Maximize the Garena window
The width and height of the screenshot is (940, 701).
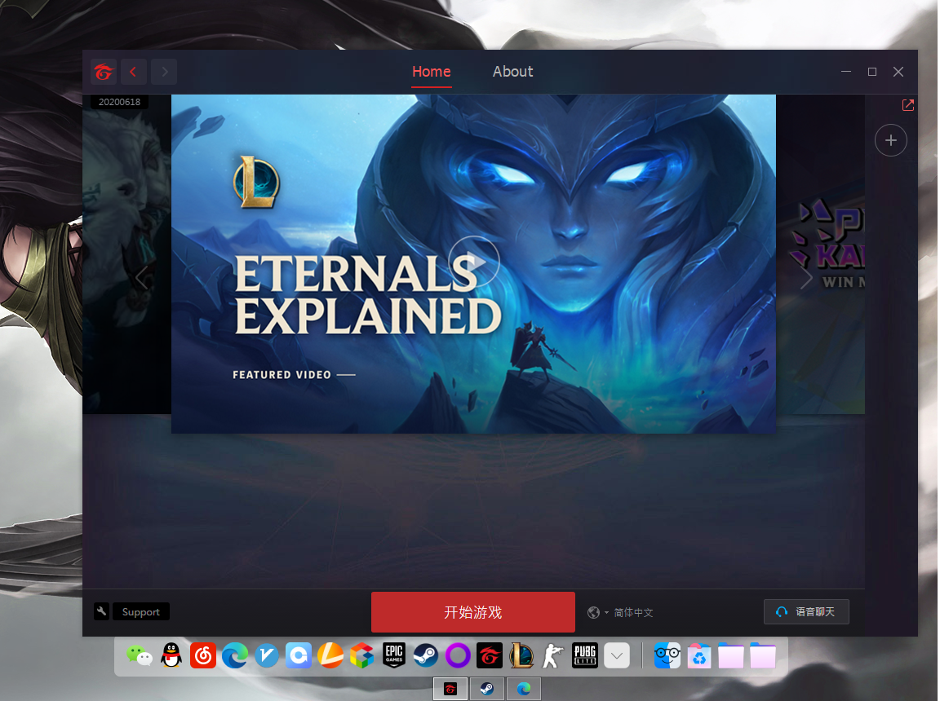(872, 72)
